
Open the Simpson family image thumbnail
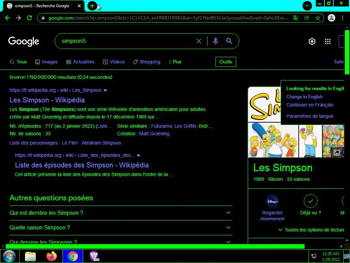(x=273, y=140)
